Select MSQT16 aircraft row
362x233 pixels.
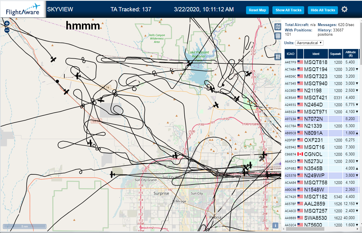[322, 147]
